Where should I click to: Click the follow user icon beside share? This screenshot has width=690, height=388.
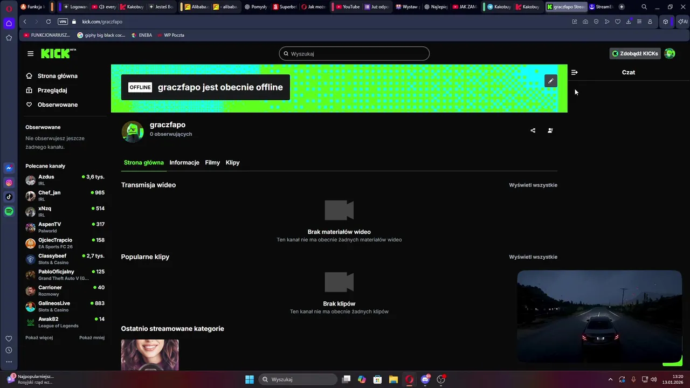point(550,130)
